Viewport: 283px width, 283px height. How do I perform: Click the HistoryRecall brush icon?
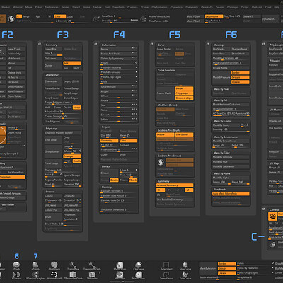pos(54,275)
